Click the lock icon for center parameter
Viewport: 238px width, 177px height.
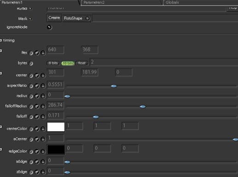pos(43,76)
